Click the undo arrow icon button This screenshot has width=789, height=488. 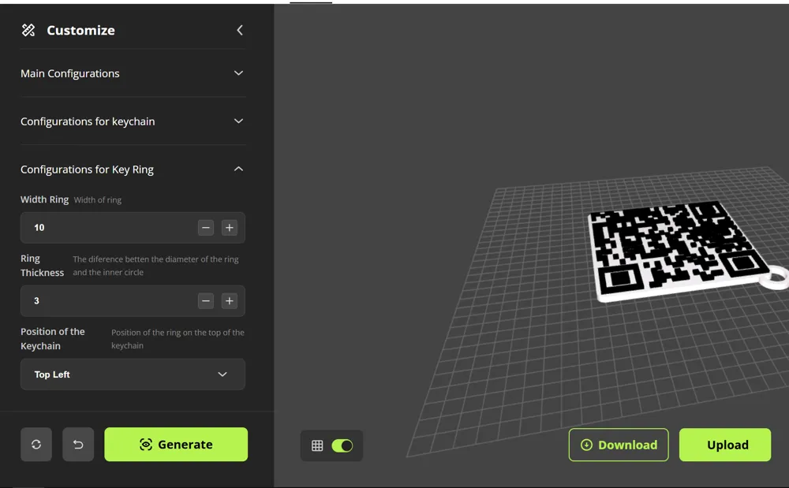pos(78,445)
